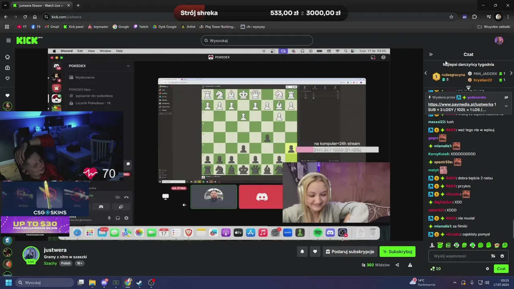This screenshot has height=289, width=514.
Task: Click channel points balance 10
Action: point(435,269)
